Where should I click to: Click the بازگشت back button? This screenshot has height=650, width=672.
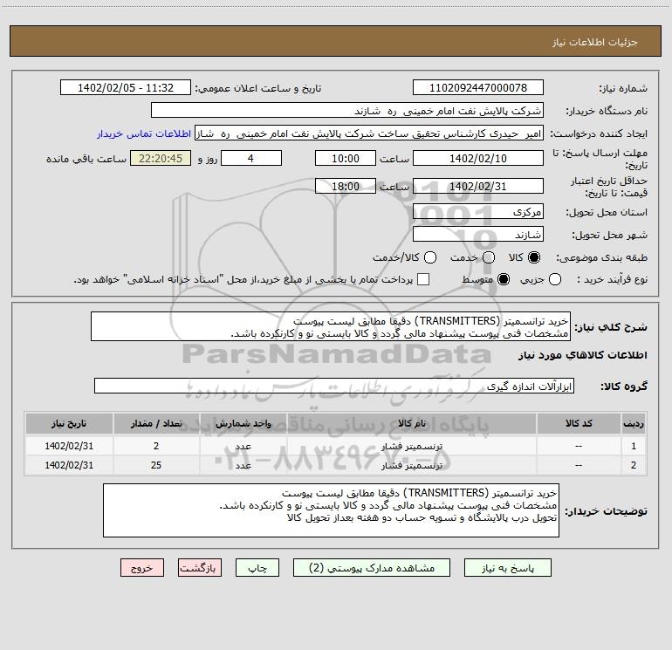coord(200,568)
